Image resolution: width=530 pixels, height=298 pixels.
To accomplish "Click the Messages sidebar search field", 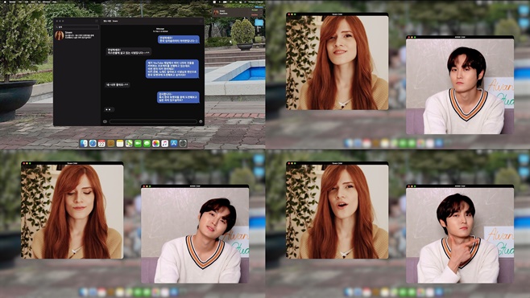I will (77, 27).
